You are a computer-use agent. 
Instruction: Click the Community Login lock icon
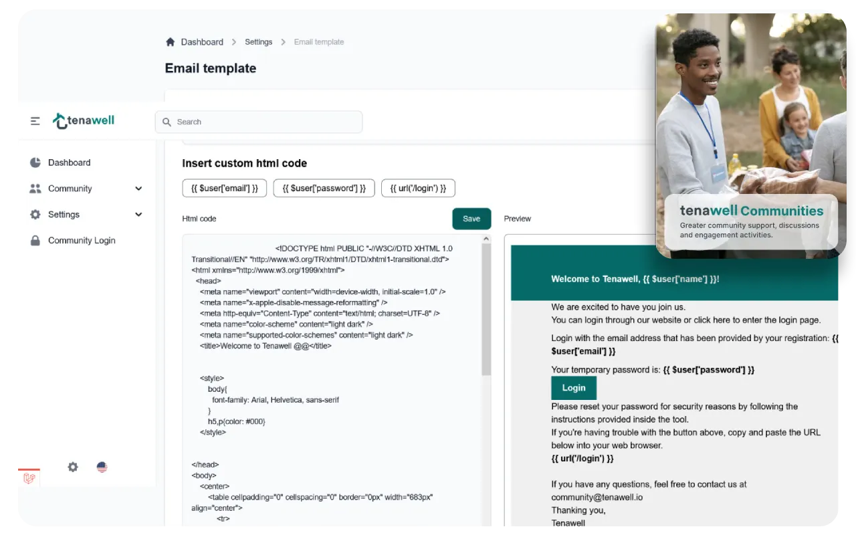point(35,241)
